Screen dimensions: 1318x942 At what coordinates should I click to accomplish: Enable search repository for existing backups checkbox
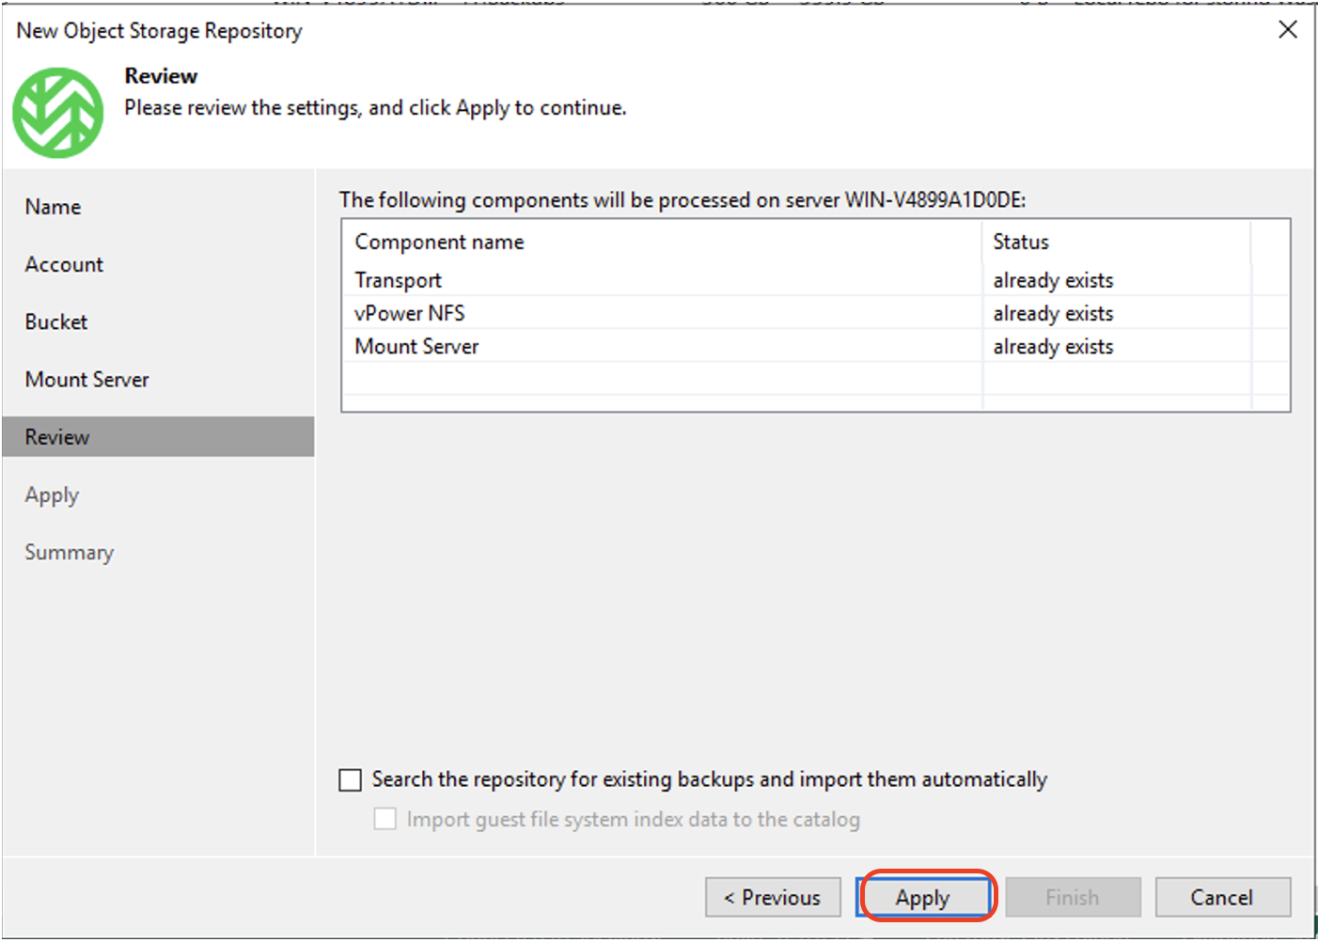[350, 780]
